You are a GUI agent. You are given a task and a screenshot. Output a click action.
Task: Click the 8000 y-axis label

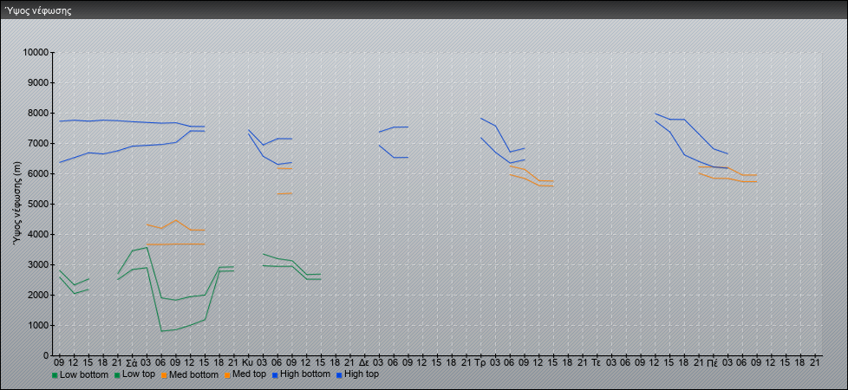click(x=38, y=113)
